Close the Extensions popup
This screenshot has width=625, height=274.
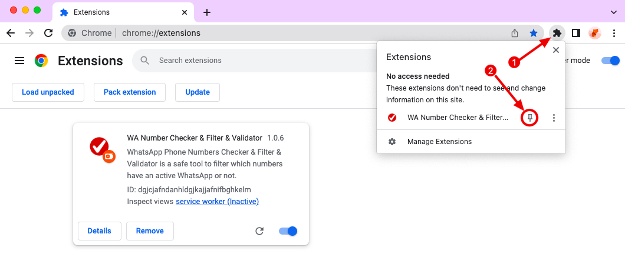coord(556,50)
